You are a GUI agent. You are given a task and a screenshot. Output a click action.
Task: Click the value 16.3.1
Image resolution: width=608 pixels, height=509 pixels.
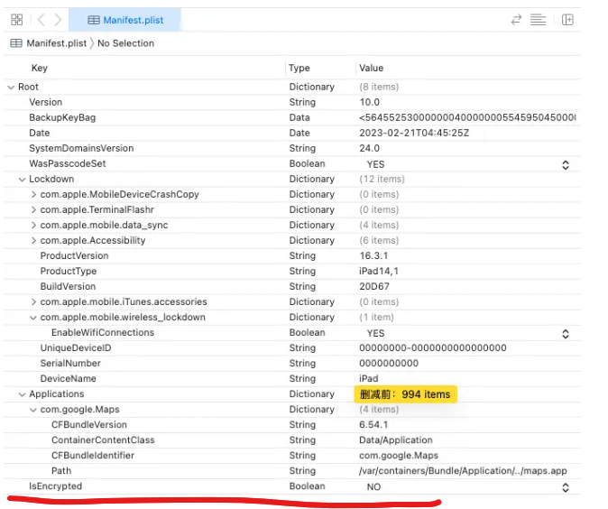point(373,255)
